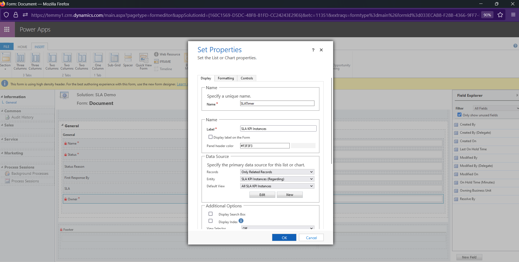The width and height of the screenshot is (519, 262).
Task: Open the FILE ribbon tab
Action: coord(7,47)
